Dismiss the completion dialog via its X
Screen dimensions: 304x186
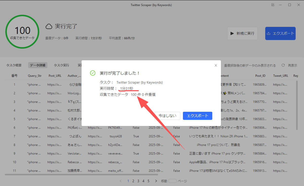pyautogui.click(x=216, y=65)
